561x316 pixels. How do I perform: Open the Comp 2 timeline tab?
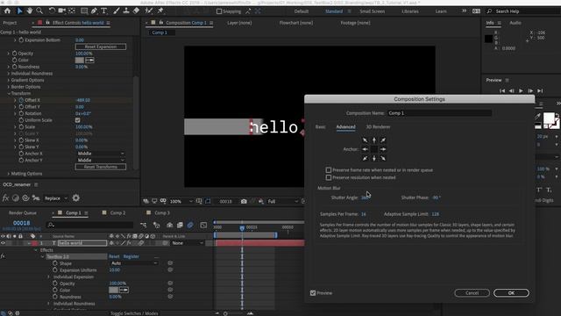[x=117, y=212]
